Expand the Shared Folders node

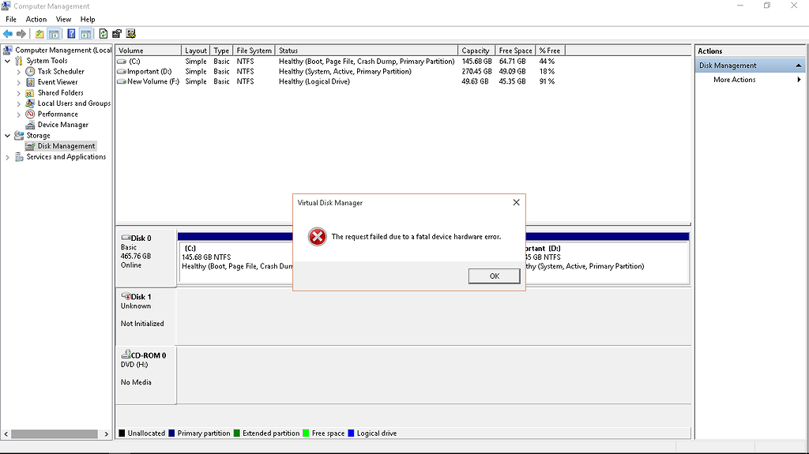(x=19, y=93)
